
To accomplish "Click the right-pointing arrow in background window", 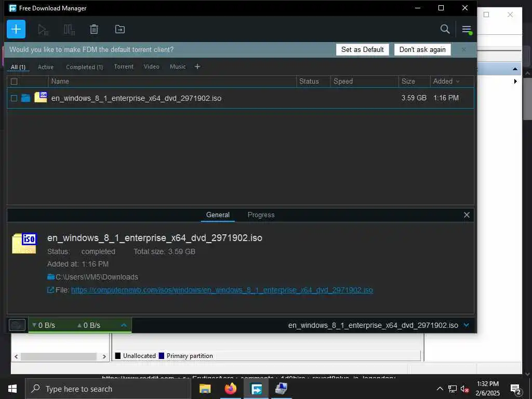I will [515, 82].
